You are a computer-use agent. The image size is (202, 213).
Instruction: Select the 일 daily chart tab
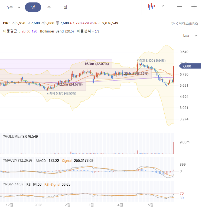[x=33, y=7]
